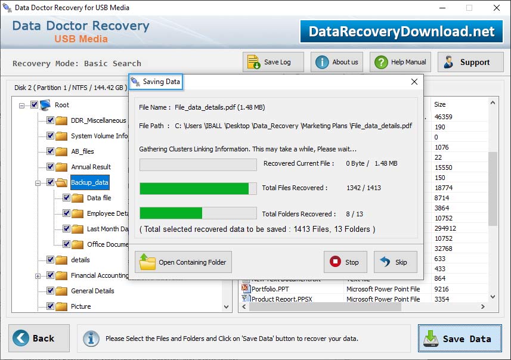Toggle General Details checkbox
Screen dimensions: 511x360
(50, 291)
